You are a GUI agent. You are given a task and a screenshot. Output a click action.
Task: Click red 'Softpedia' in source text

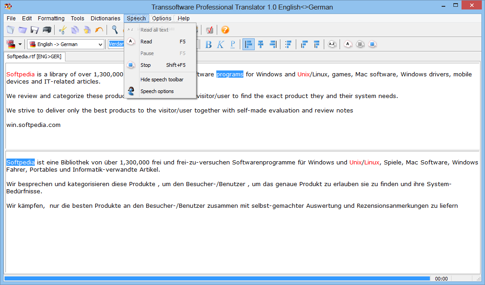coord(20,74)
